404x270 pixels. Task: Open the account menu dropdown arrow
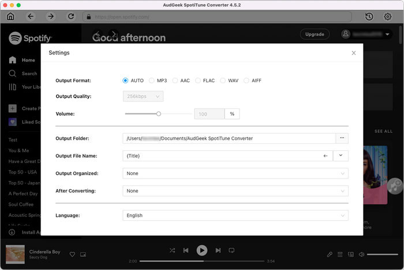click(387, 34)
